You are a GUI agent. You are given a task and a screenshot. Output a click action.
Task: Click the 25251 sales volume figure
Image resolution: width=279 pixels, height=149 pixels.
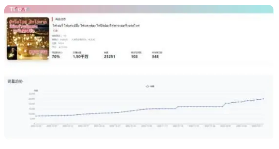tap(110, 57)
